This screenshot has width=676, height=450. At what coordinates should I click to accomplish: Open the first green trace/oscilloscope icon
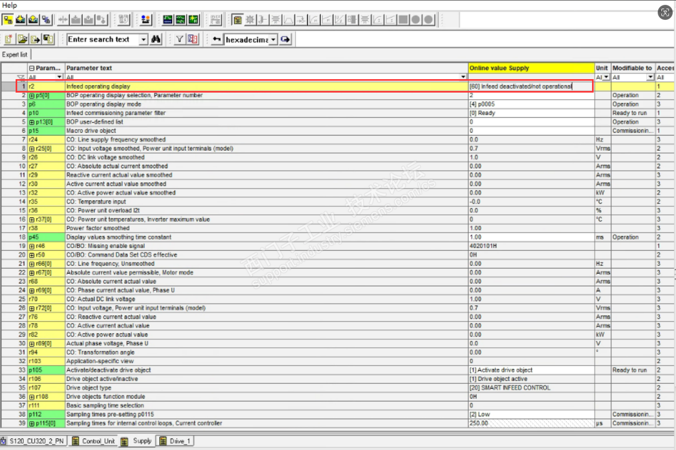point(168,20)
